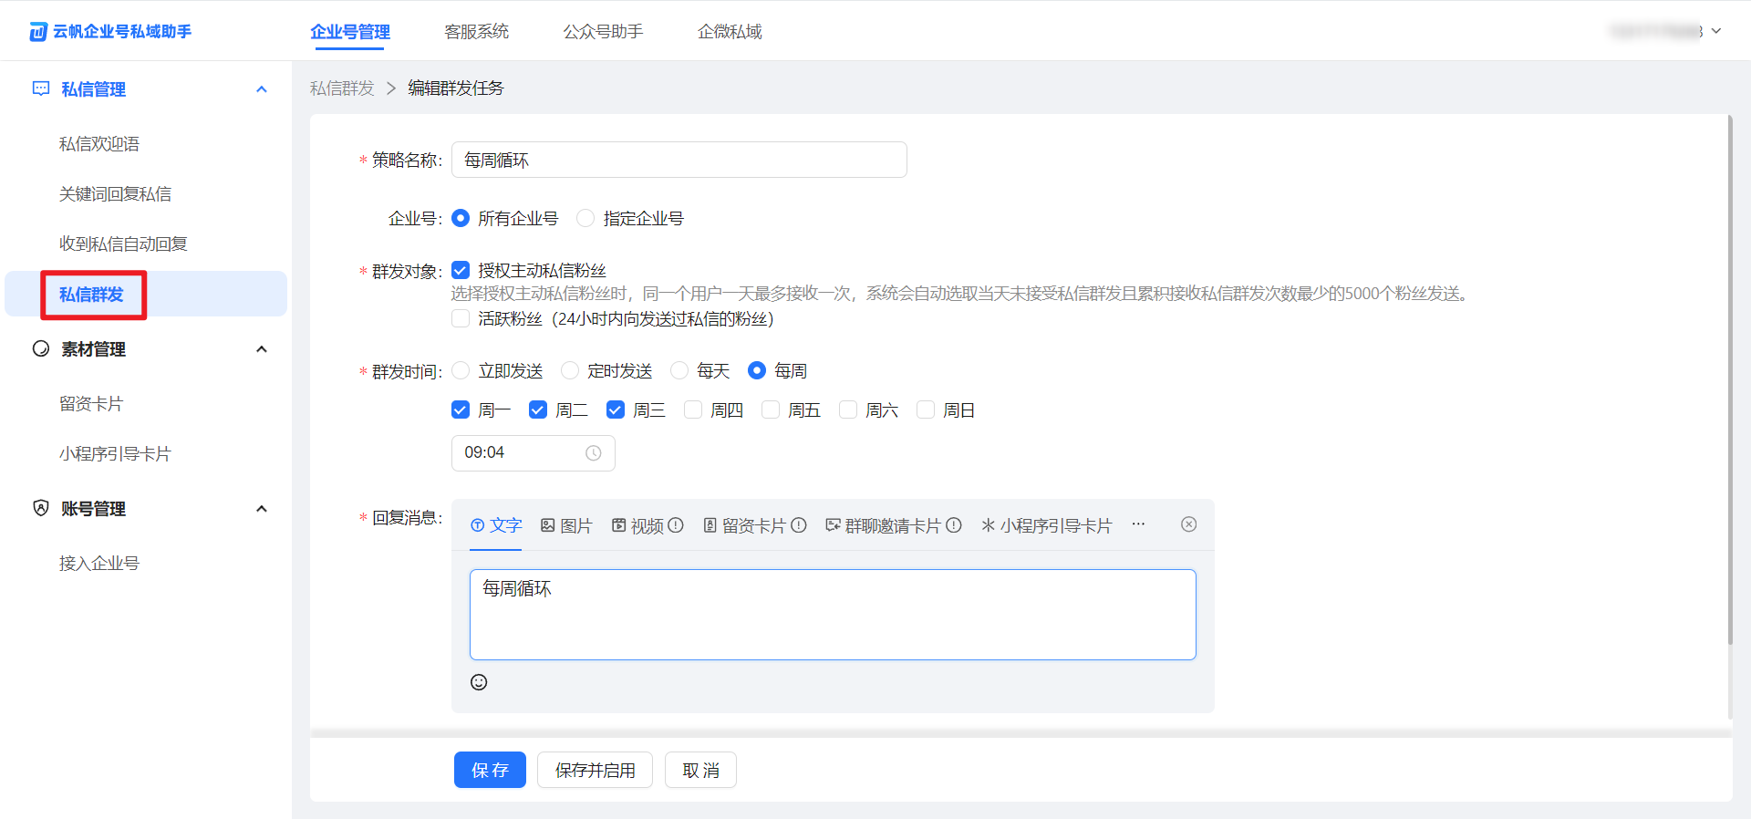The width and height of the screenshot is (1751, 819).
Task: Click the info icon next to 群聊邀请卡片
Action: [954, 525]
